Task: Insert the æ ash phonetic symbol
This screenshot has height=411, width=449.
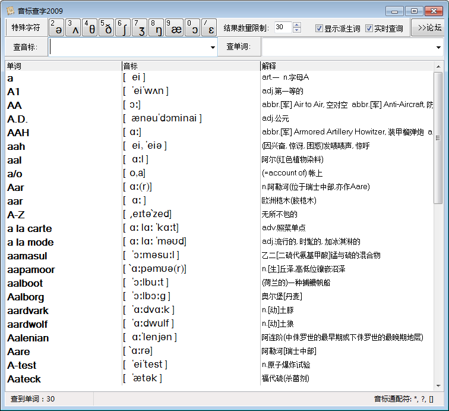Action: [174, 27]
